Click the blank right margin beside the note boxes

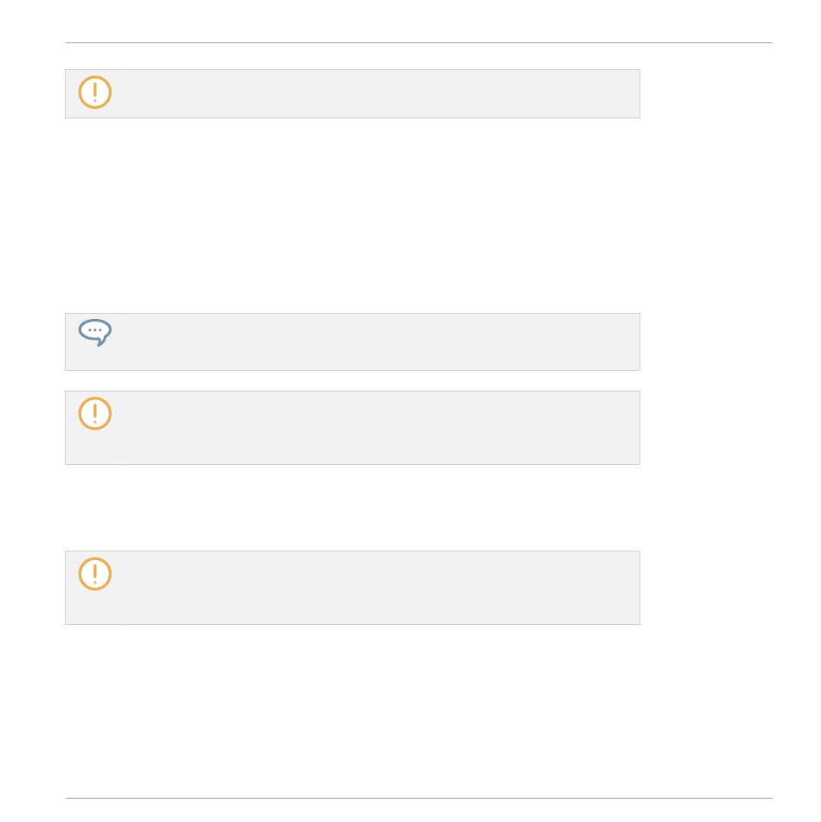(x=707, y=346)
